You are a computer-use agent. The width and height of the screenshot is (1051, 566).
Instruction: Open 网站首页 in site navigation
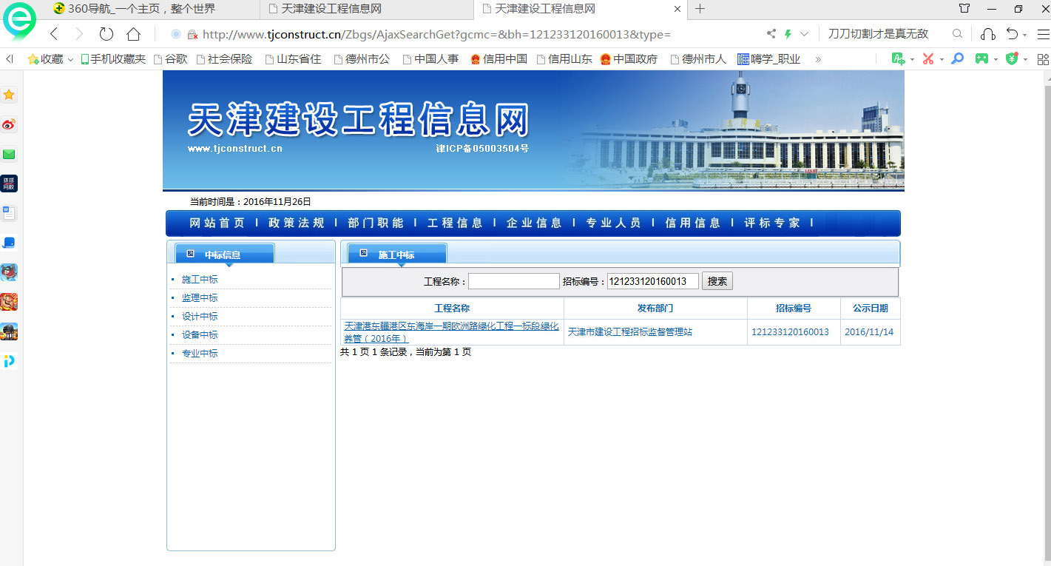coord(217,223)
